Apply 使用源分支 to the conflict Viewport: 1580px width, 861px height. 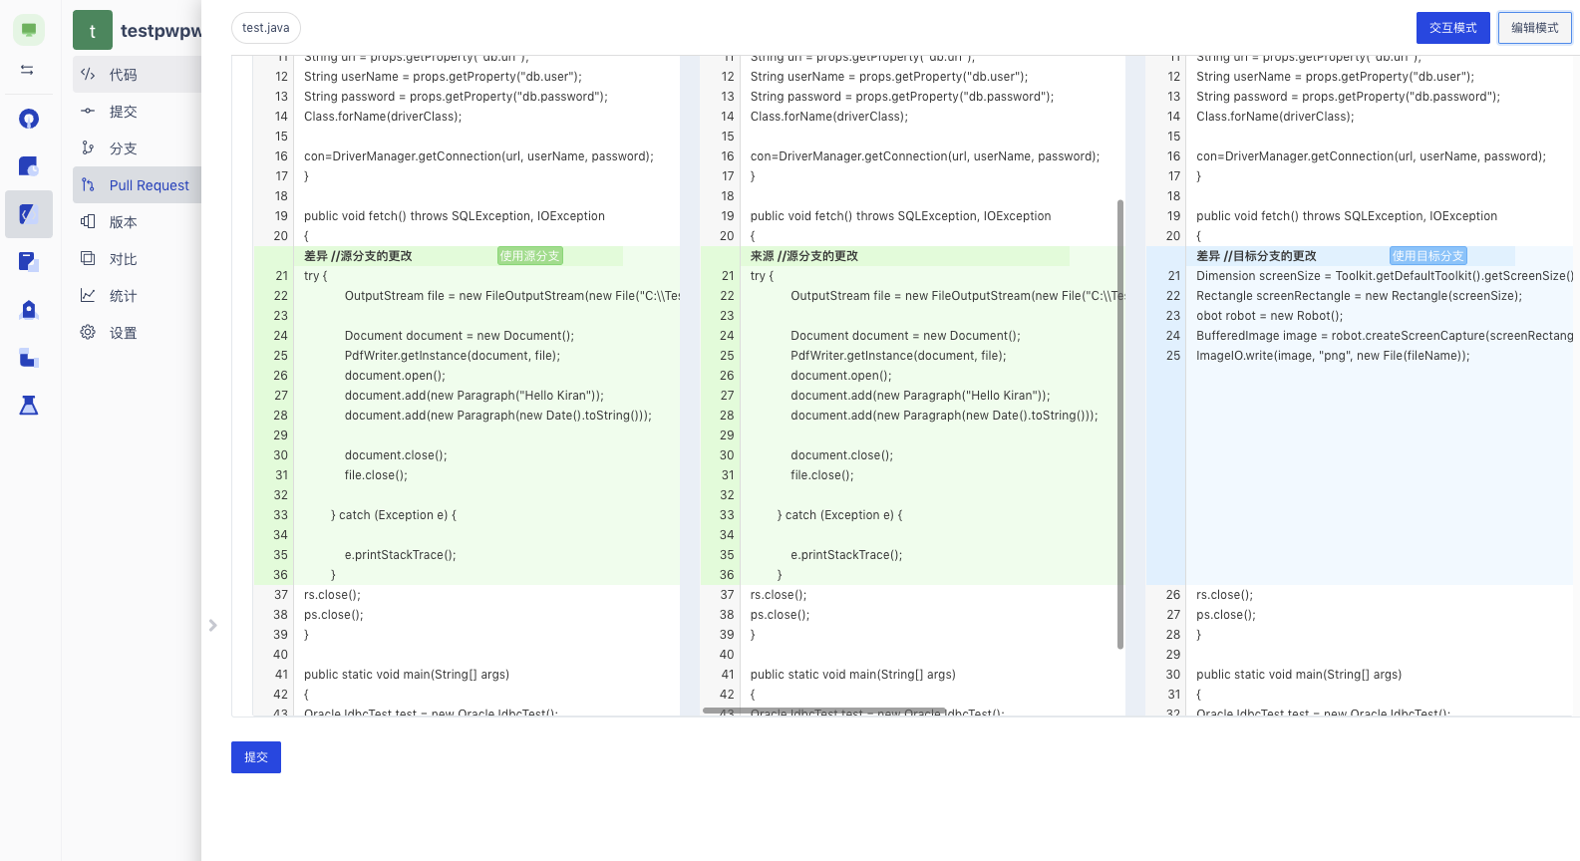tap(529, 256)
